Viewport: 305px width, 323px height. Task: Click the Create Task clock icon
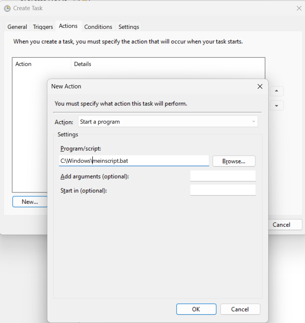(7, 9)
